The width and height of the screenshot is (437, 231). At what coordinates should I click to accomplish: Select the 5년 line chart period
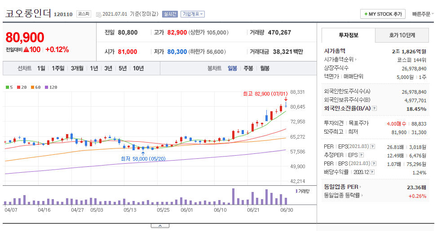pyautogui.click(x=123, y=68)
